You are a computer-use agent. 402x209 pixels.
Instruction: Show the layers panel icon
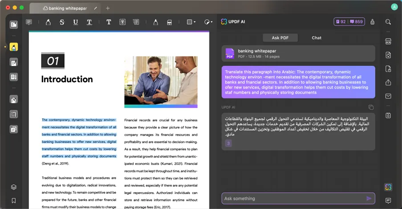(14, 187)
